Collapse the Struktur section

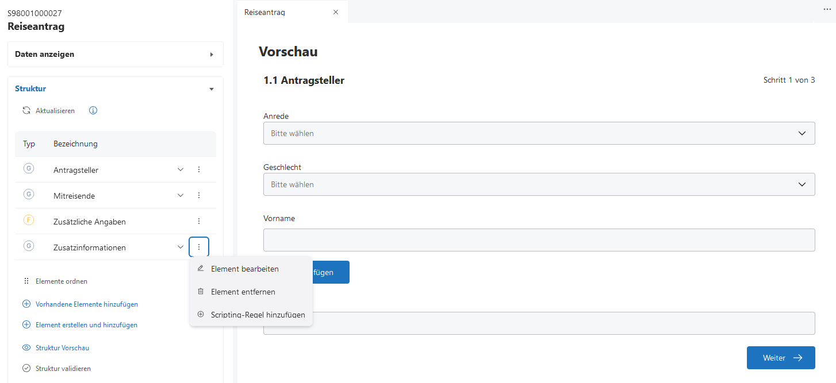pyautogui.click(x=211, y=89)
